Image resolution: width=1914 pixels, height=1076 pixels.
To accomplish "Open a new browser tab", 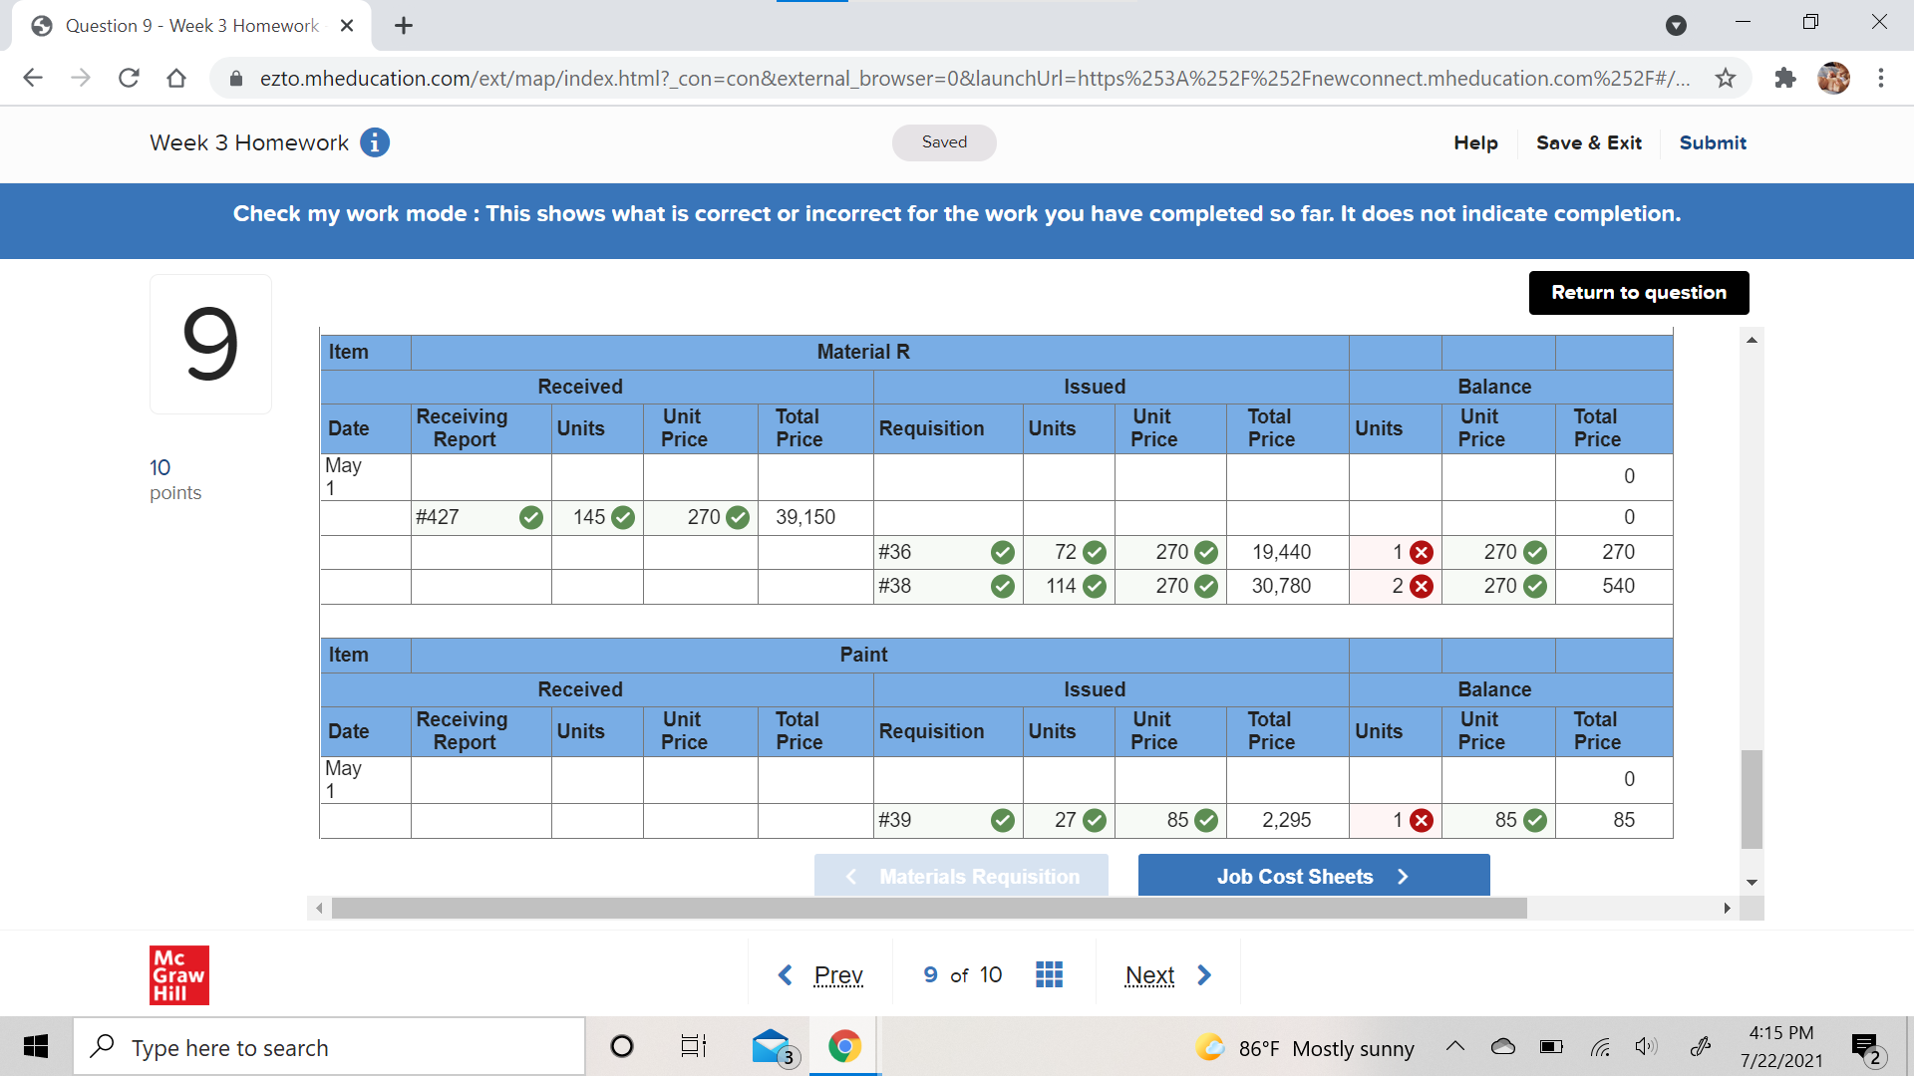I will 403,25.
